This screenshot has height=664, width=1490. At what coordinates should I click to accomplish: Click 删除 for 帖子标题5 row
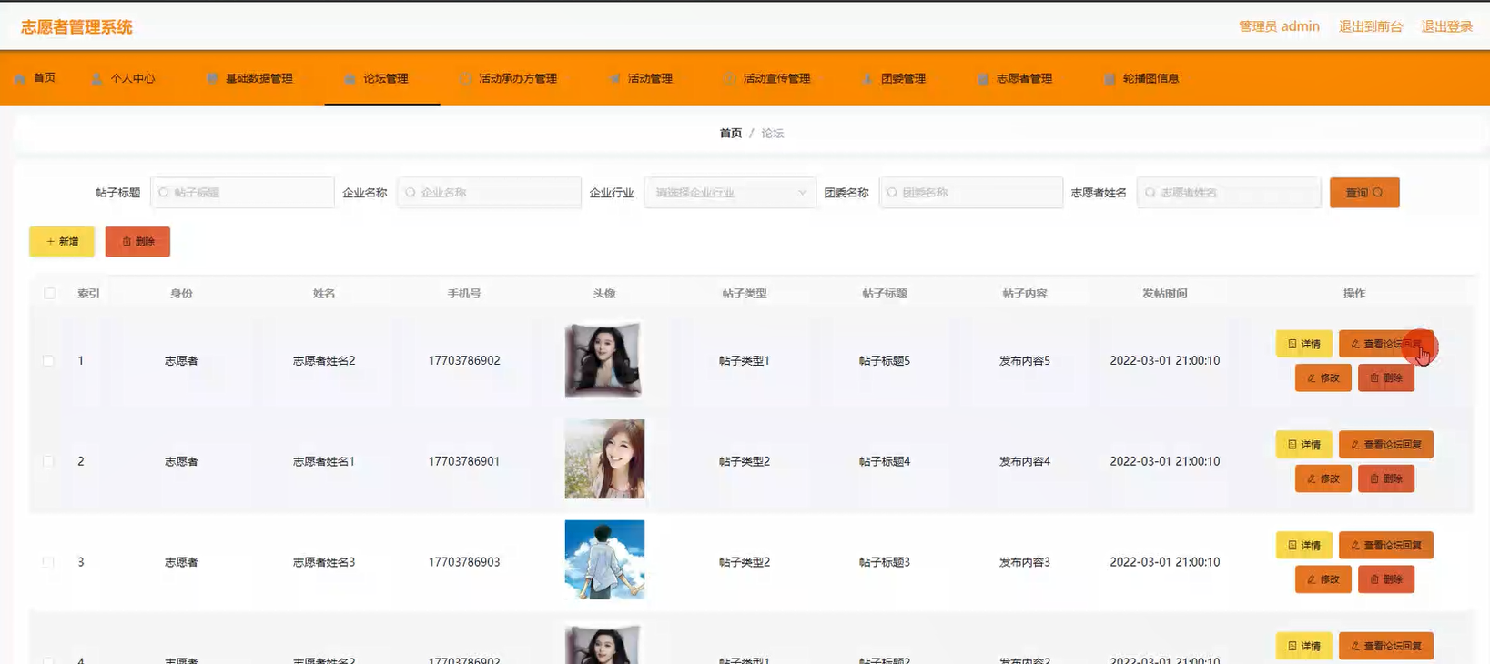1385,377
